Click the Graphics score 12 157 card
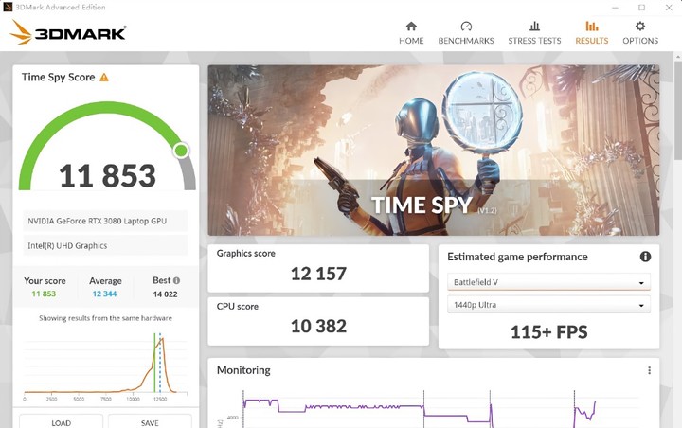Image resolution: width=682 pixels, height=428 pixels. pos(318,265)
